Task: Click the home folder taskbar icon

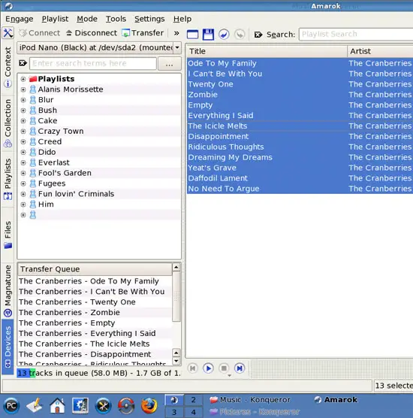Action: click(58, 406)
